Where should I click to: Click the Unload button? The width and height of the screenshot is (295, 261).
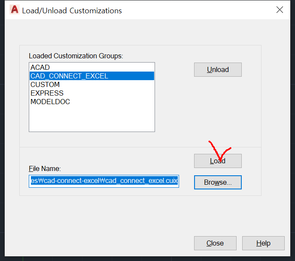point(218,70)
